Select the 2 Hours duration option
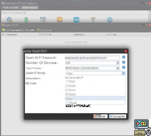 coord(95,86)
